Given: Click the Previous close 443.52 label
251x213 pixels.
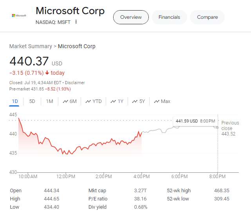Looking at the screenshot, I should [x=229, y=128].
